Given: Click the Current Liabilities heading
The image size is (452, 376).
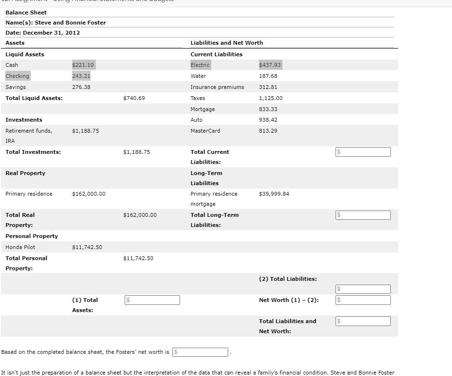Looking at the screenshot, I should pos(217,54).
